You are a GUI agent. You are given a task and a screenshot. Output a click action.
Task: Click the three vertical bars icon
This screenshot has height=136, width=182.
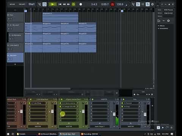click(x=143, y=4)
